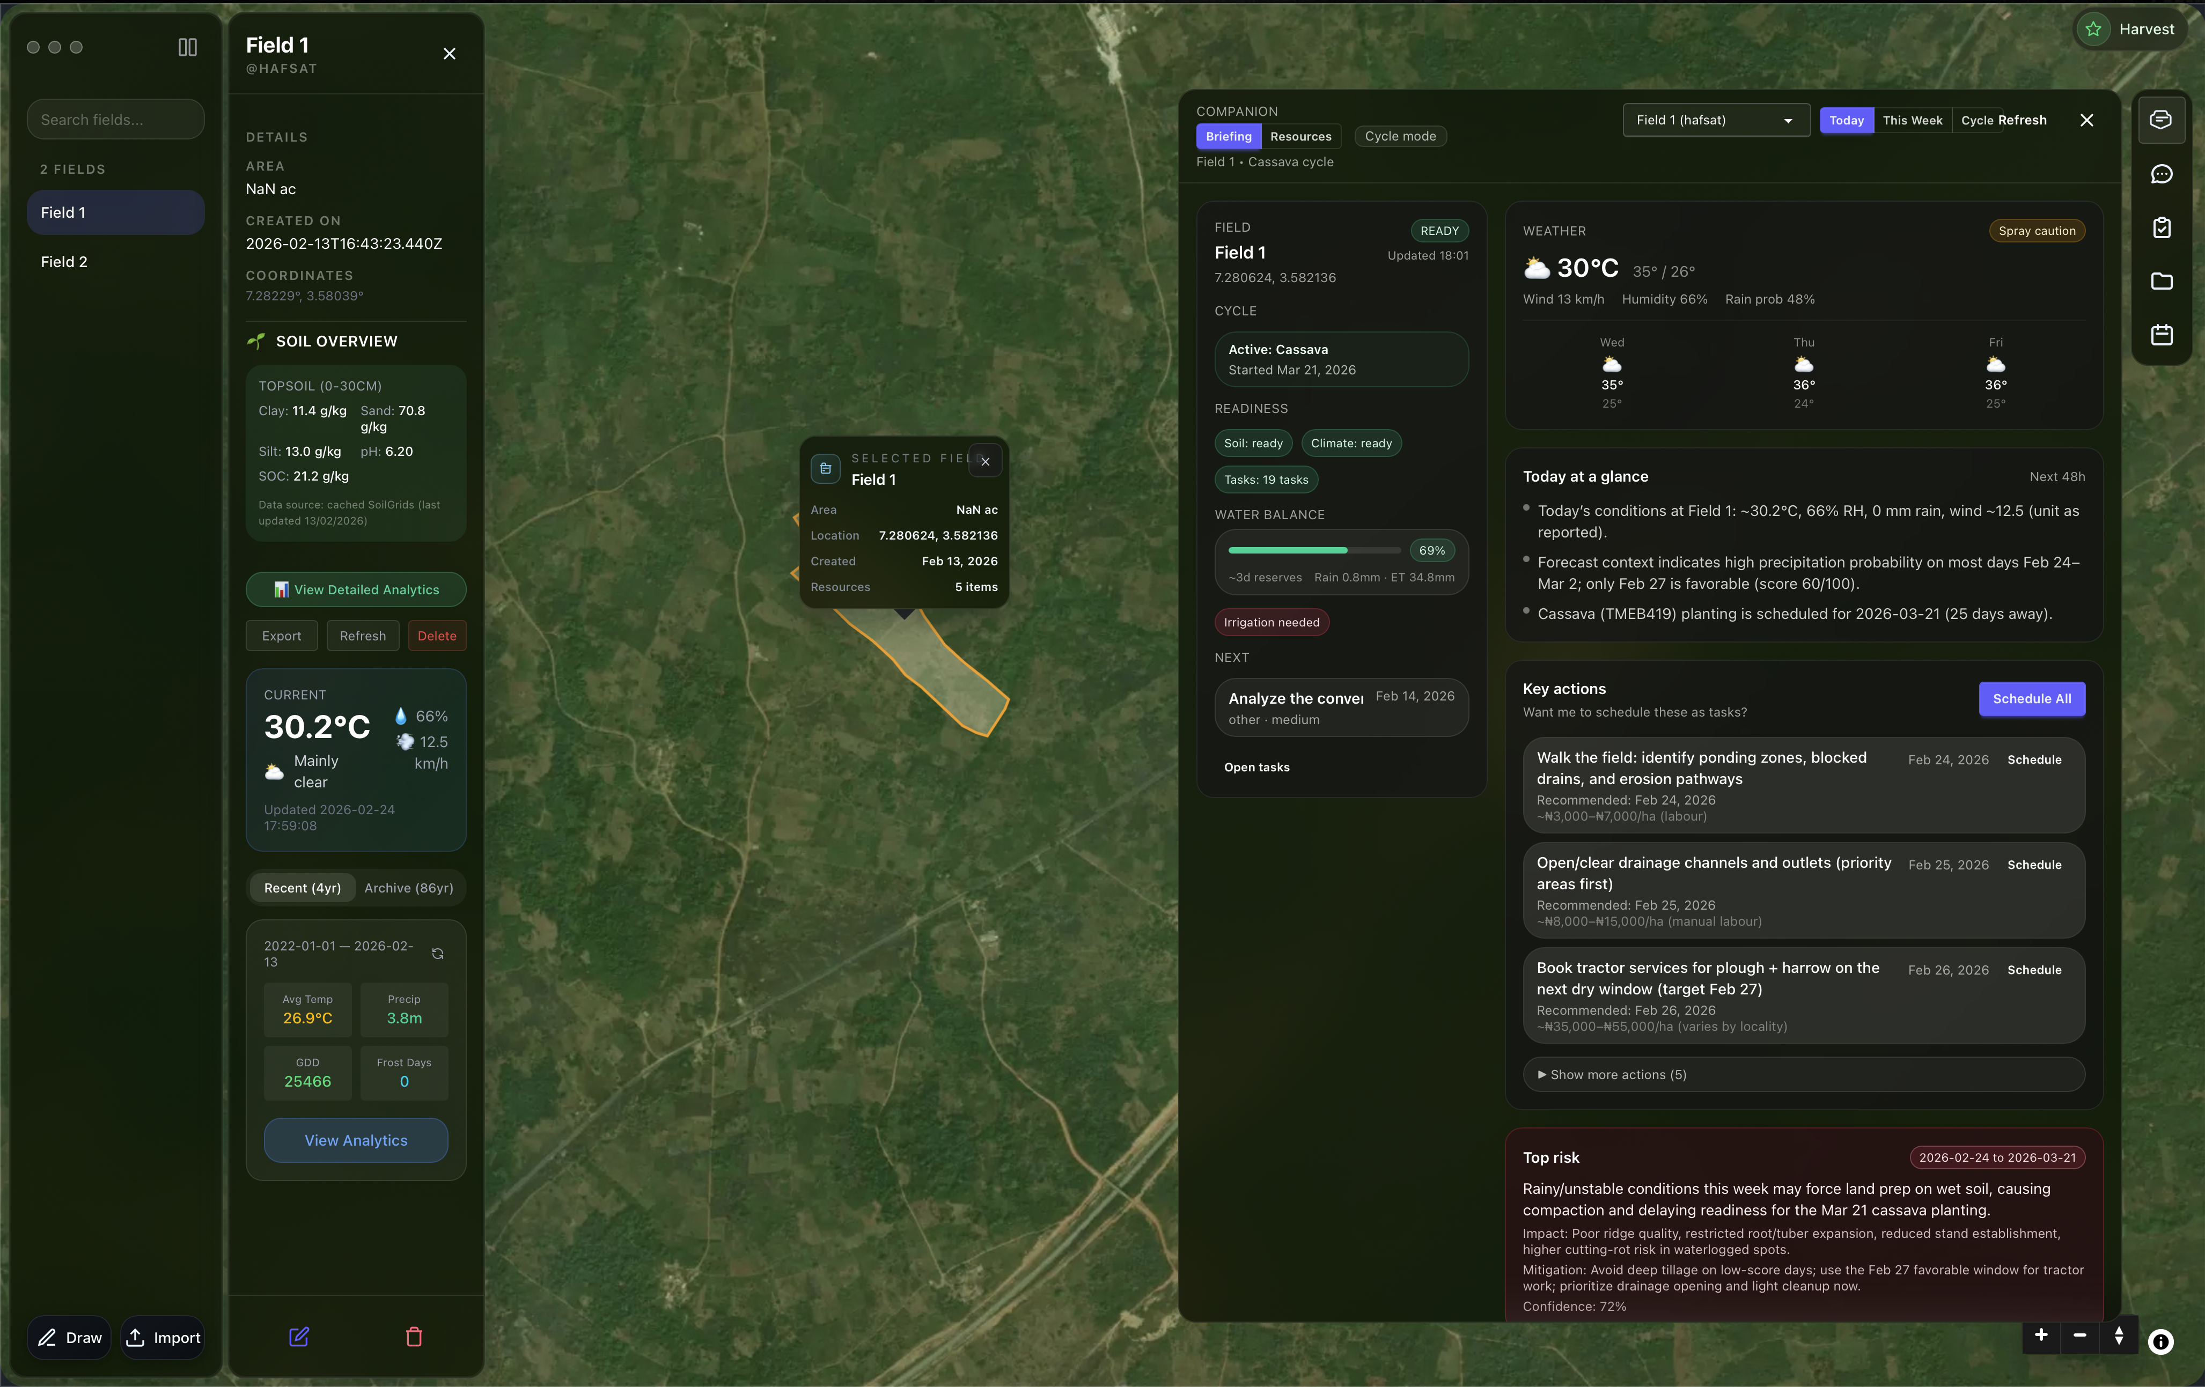Collapse the left sidebar with the panel icon
This screenshot has height=1387, width=2205.
pos(187,47)
